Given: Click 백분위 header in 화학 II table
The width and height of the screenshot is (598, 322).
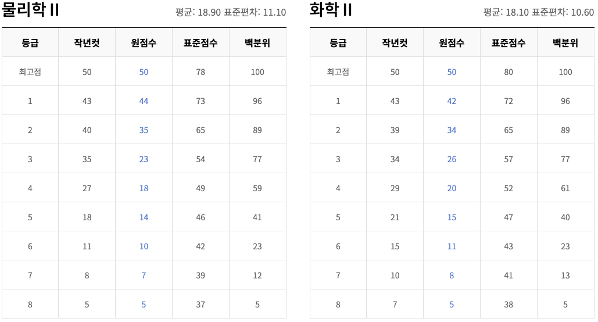Looking at the screenshot, I should [565, 42].
